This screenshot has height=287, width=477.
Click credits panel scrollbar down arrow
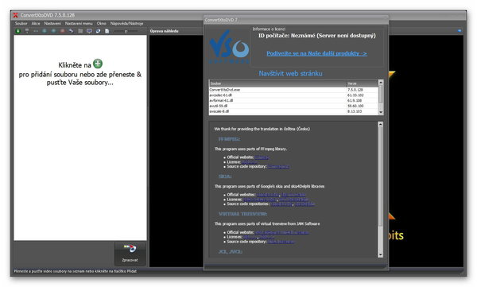380,255
